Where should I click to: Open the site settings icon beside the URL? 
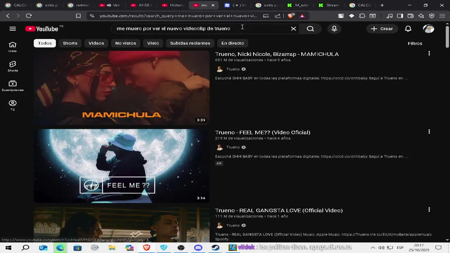92,16
